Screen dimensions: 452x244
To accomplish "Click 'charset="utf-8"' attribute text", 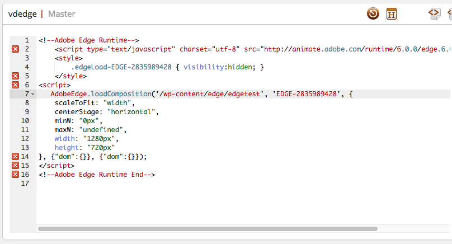I will (209, 49).
